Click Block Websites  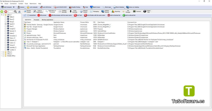[x=119, y=7]
